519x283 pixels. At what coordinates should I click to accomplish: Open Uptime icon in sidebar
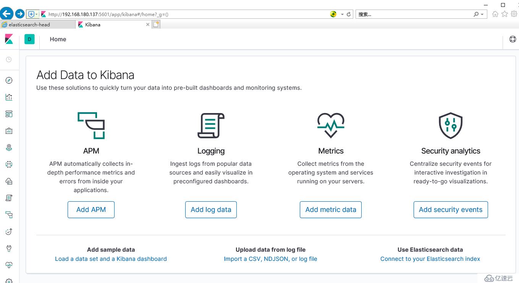(x=9, y=231)
